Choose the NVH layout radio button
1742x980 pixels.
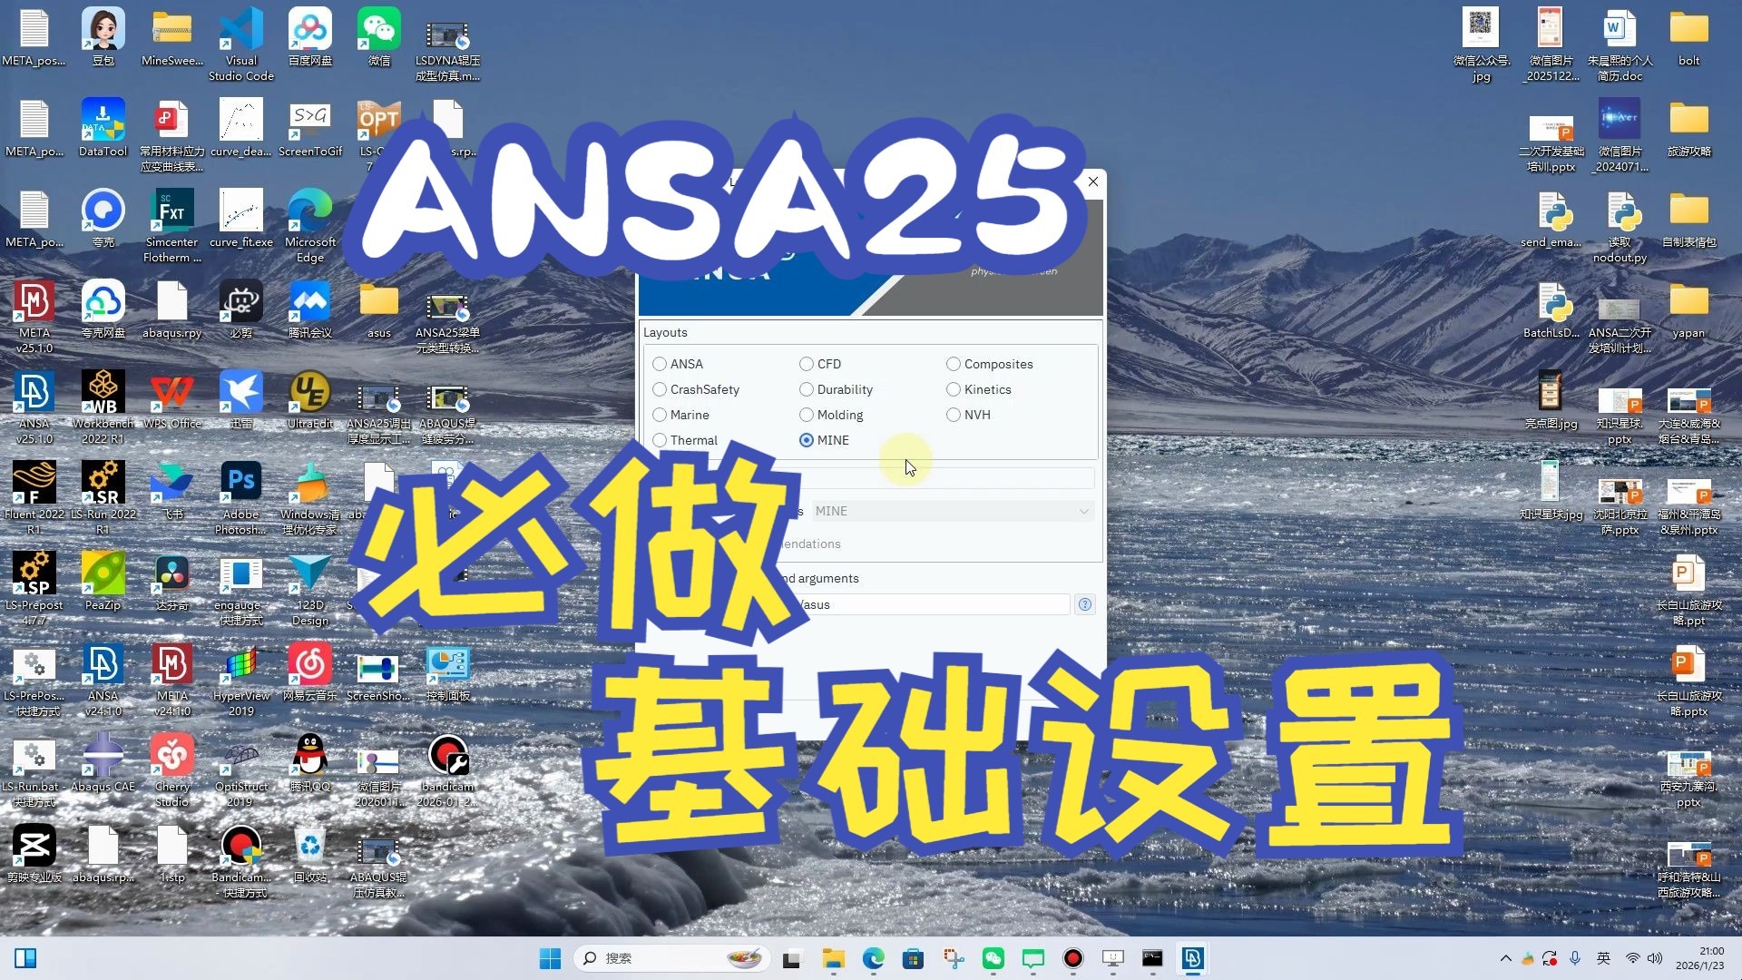click(x=954, y=415)
